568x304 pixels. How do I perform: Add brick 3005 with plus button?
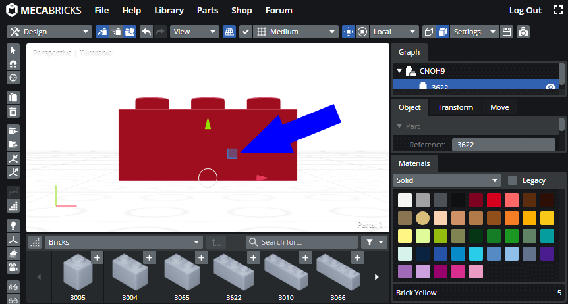tap(97, 258)
